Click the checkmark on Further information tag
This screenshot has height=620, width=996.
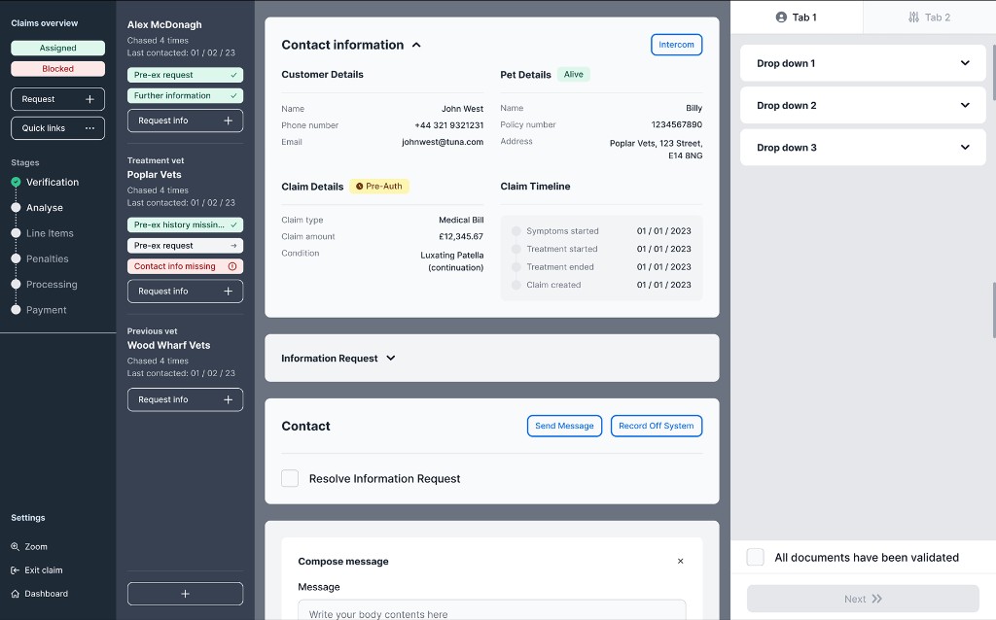tap(233, 96)
